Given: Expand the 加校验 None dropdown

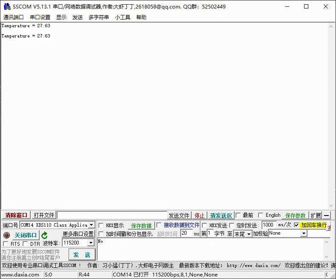Looking at the screenshot, I should pos(304,233).
